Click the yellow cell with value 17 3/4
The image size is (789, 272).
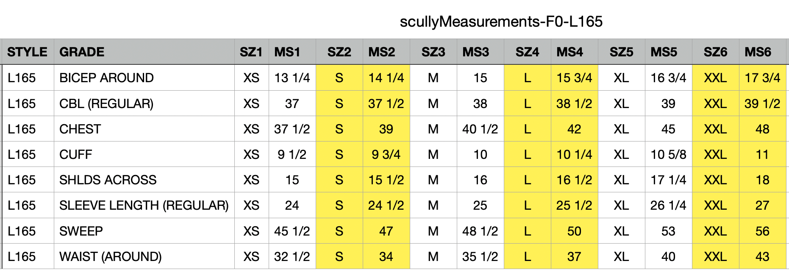[762, 78]
